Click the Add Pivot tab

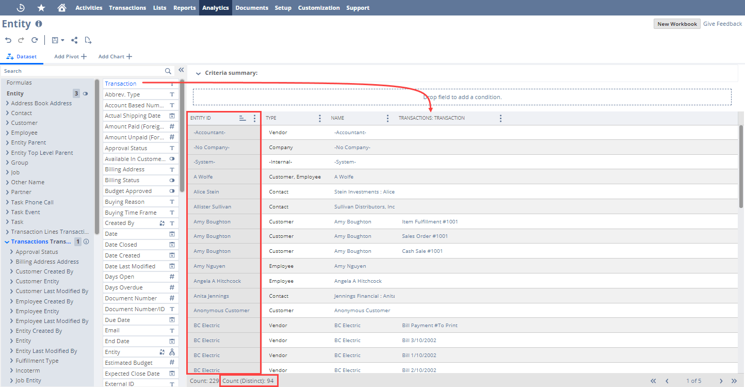(70, 56)
